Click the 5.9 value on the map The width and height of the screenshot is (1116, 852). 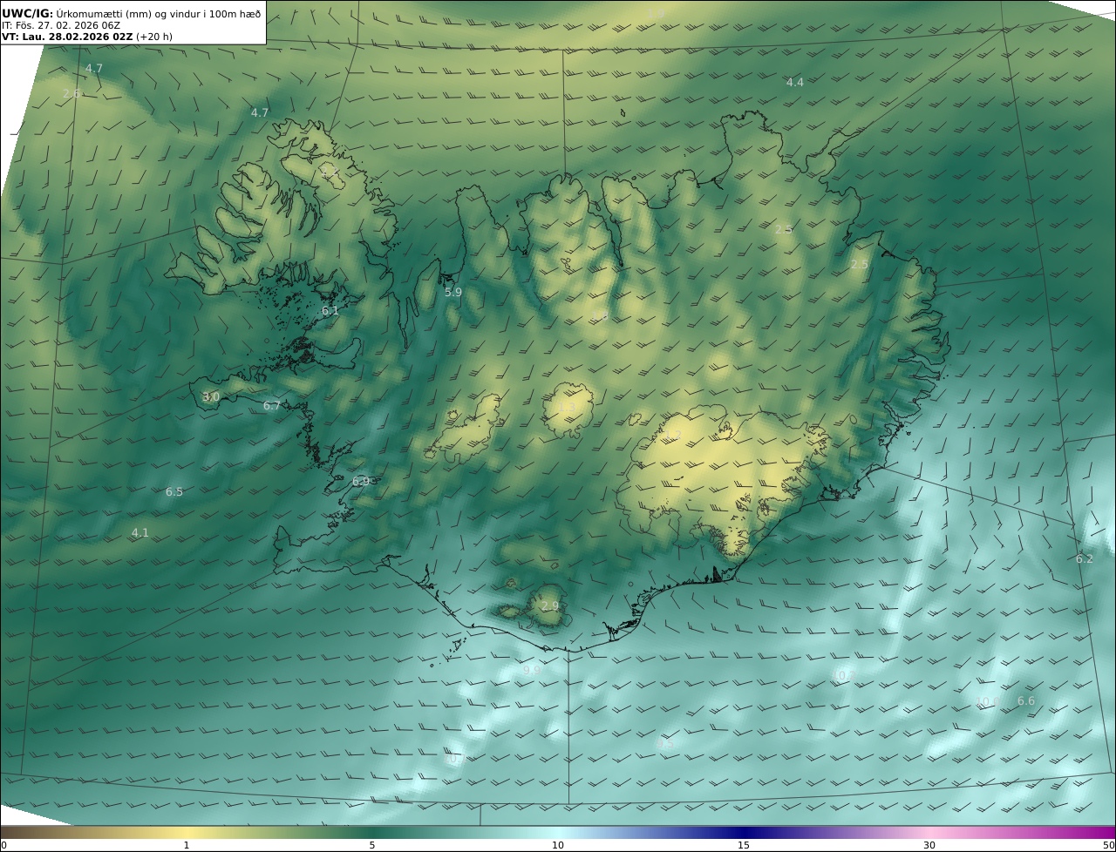coord(453,293)
